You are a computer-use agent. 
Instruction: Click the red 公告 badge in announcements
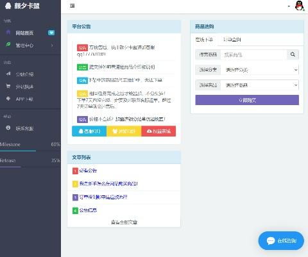(82, 47)
